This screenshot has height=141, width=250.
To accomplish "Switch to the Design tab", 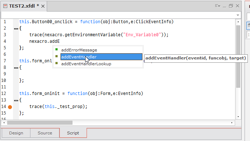I will pyautogui.click(x=16, y=133).
